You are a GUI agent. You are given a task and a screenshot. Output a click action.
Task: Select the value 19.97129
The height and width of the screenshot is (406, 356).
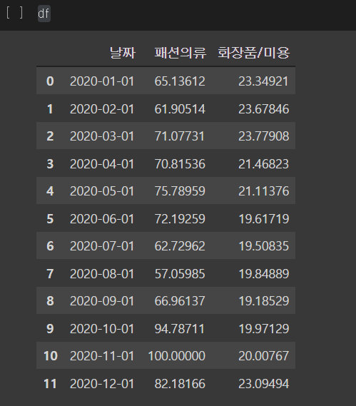tap(263, 329)
